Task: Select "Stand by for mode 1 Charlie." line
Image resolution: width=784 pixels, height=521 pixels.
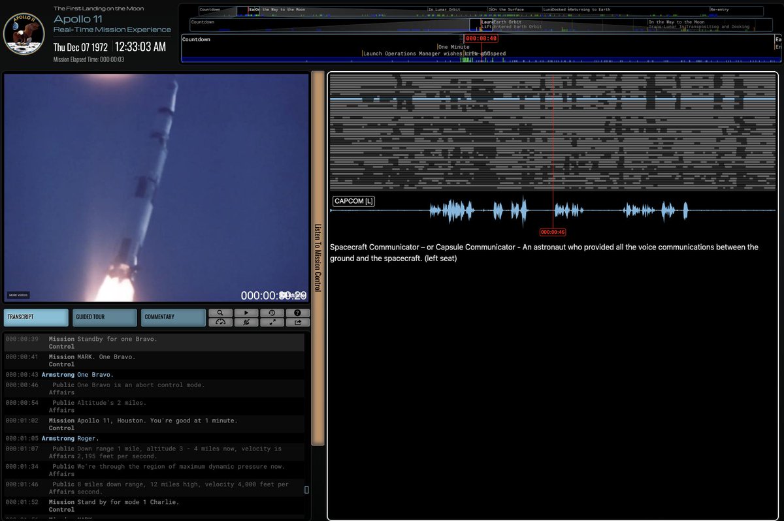Action: coord(154,506)
